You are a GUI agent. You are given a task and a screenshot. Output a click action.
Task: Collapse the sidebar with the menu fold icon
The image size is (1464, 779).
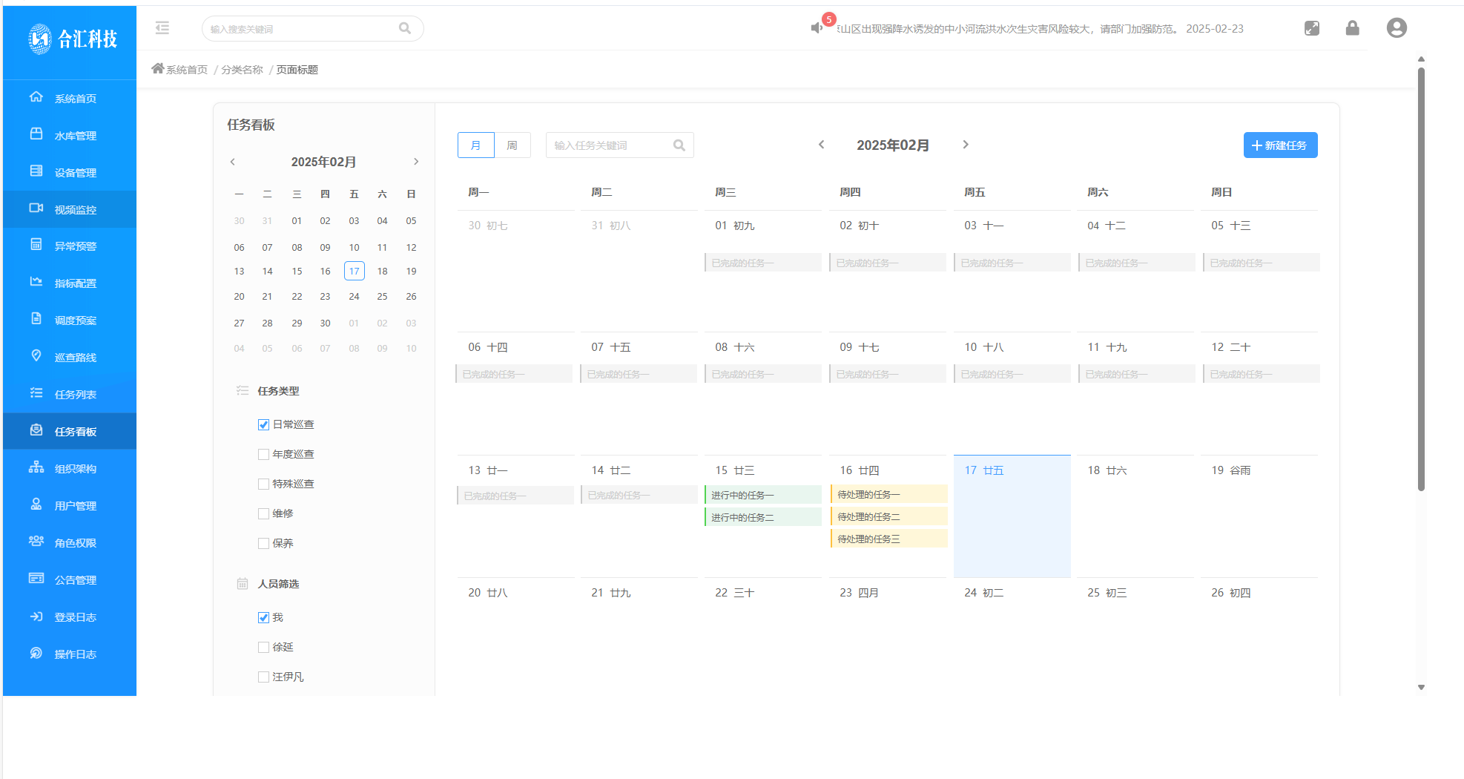[162, 28]
